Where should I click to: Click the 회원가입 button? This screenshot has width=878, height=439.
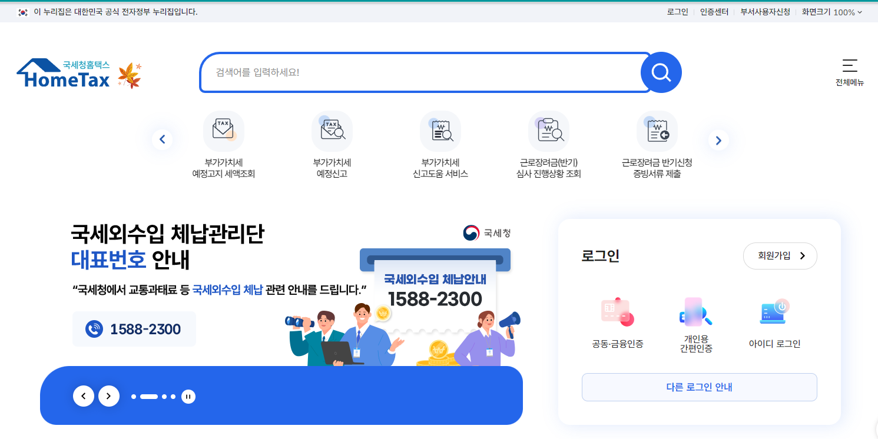(x=780, y=256)
